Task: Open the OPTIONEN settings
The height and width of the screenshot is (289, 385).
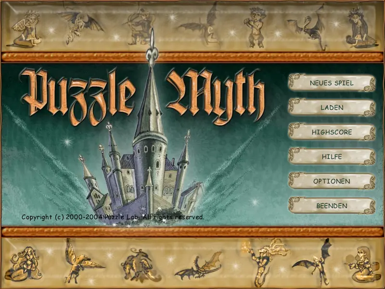Action: coord(332,181)
